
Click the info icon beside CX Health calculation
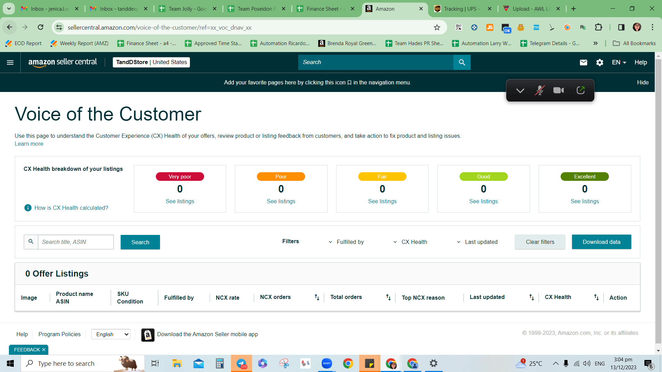click(x=28, y=208)
